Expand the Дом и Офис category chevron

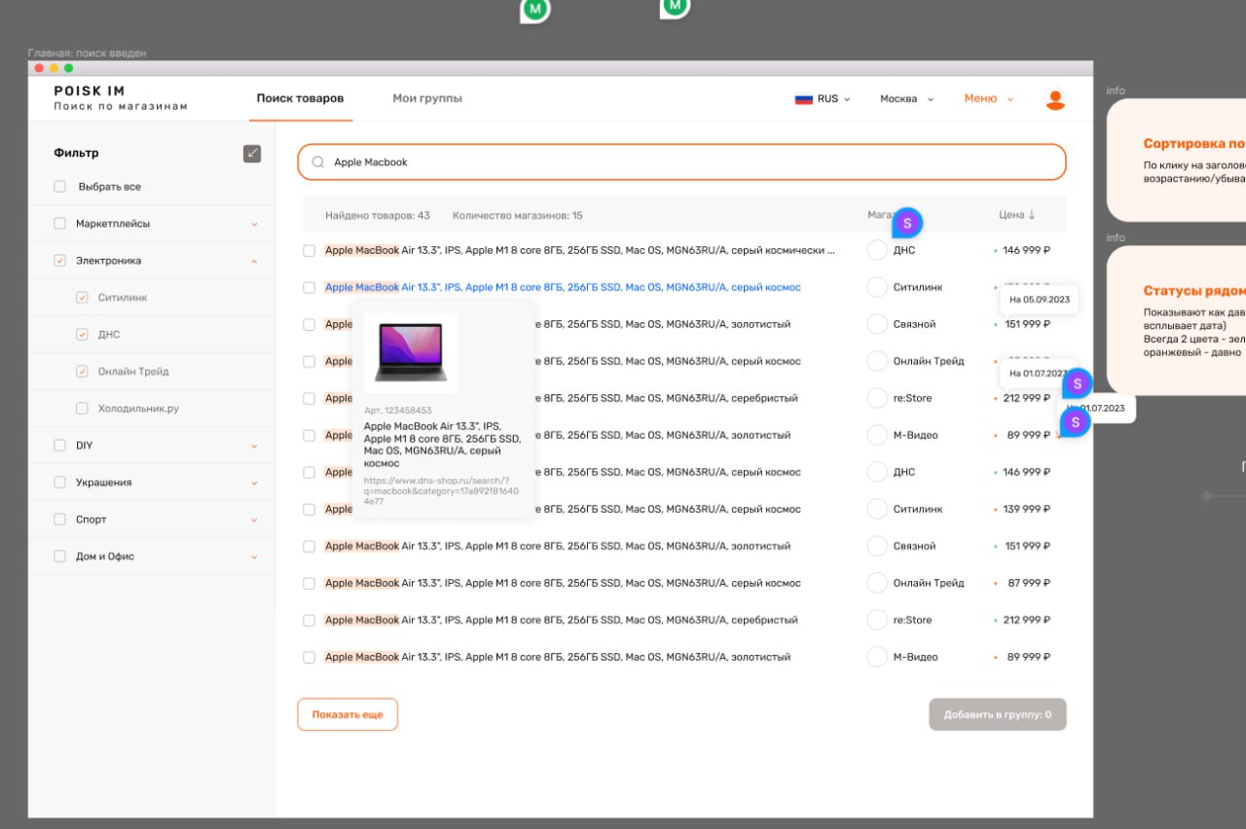tap(254, 557)
